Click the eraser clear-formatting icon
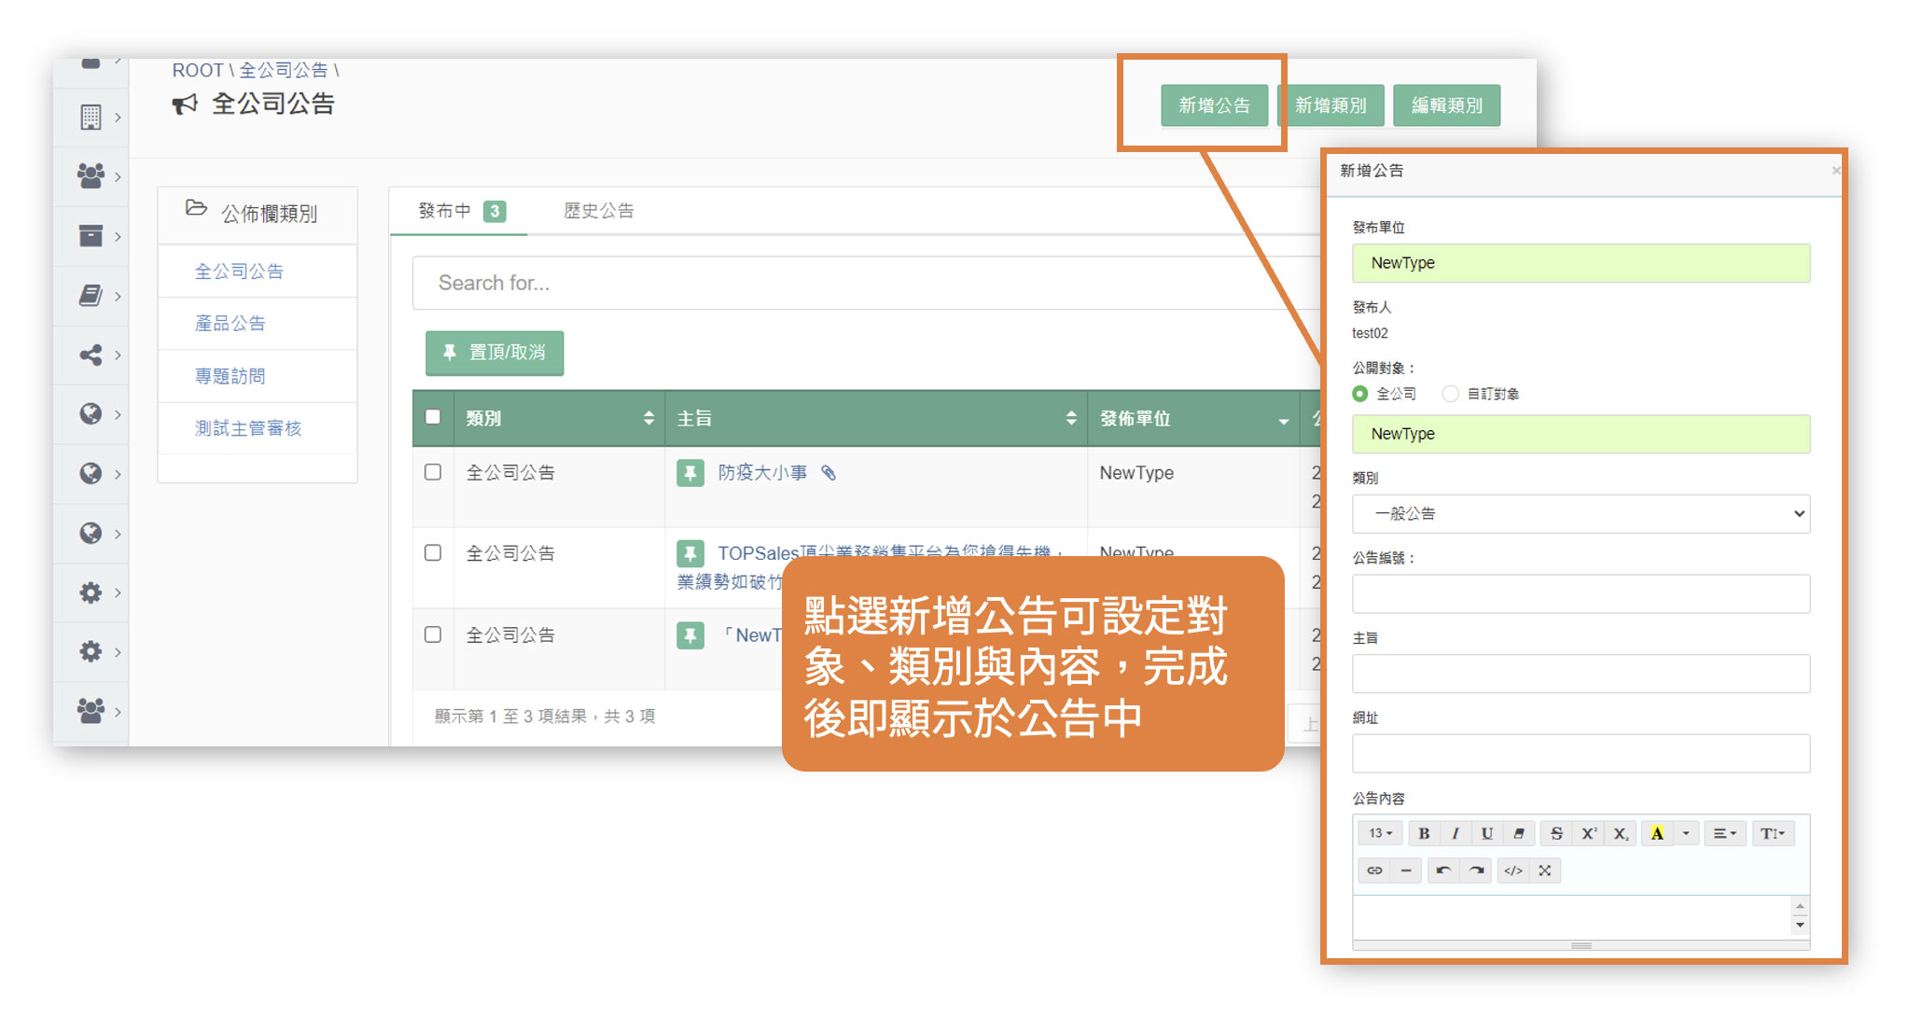The width and height of the screenshot is (1909, 1017). point(1519,833)
